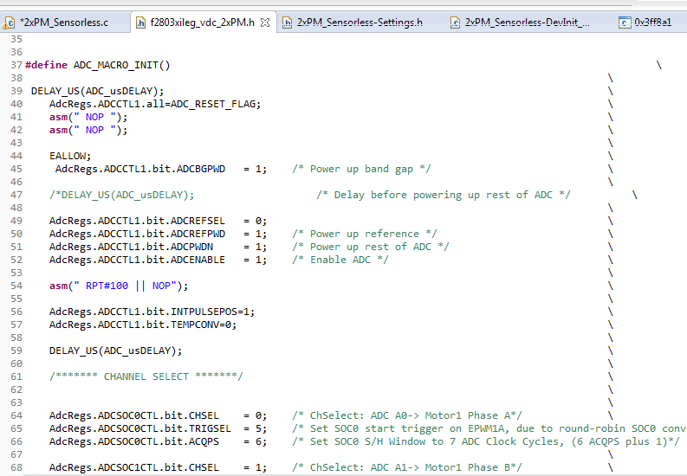
Task: Click the 'Power up rest of ADC' comment
Action: (371, 247)
